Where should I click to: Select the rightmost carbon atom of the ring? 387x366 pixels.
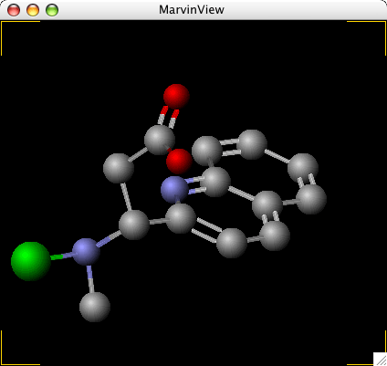tap(311, 199)
